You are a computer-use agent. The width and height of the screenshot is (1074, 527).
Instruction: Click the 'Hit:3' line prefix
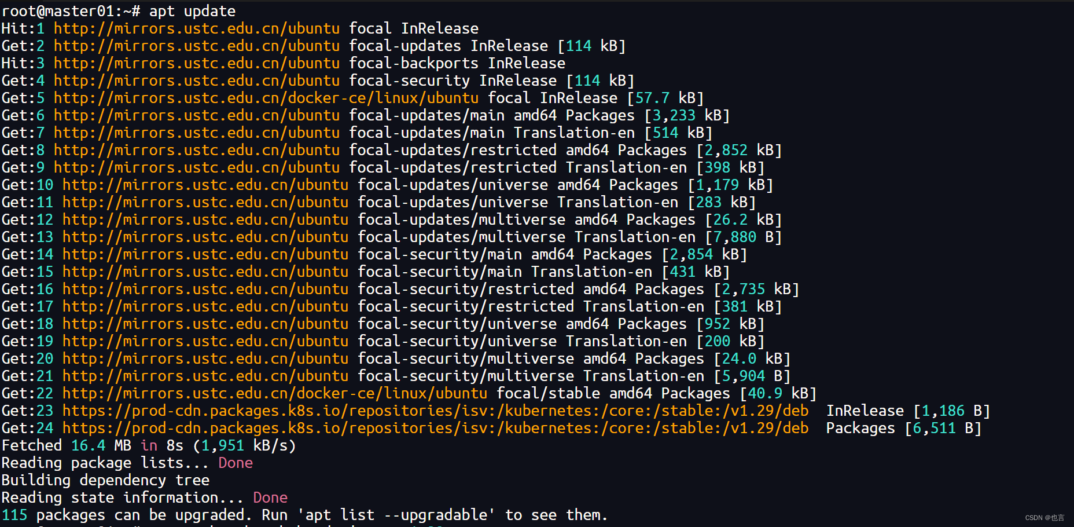click(x=23, y=63)
